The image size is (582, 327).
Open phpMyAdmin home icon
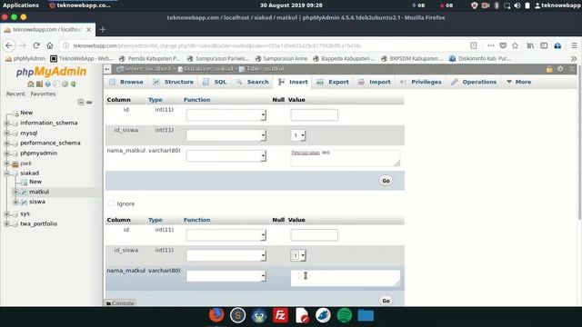31,84
